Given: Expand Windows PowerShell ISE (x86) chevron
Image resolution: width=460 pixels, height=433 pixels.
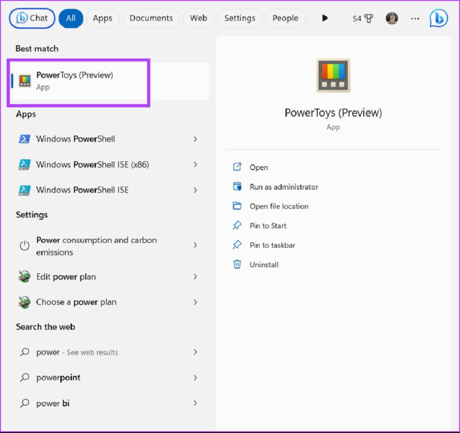Looking at the screenshot, I should click(x=195, y=164).
